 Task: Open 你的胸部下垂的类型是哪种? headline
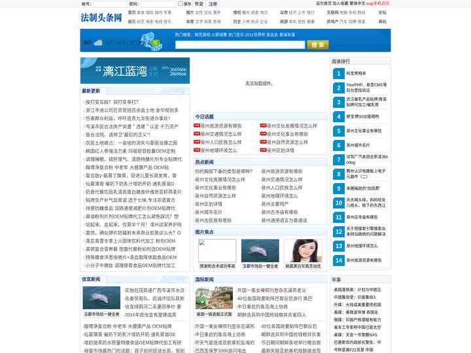[224, 171]
